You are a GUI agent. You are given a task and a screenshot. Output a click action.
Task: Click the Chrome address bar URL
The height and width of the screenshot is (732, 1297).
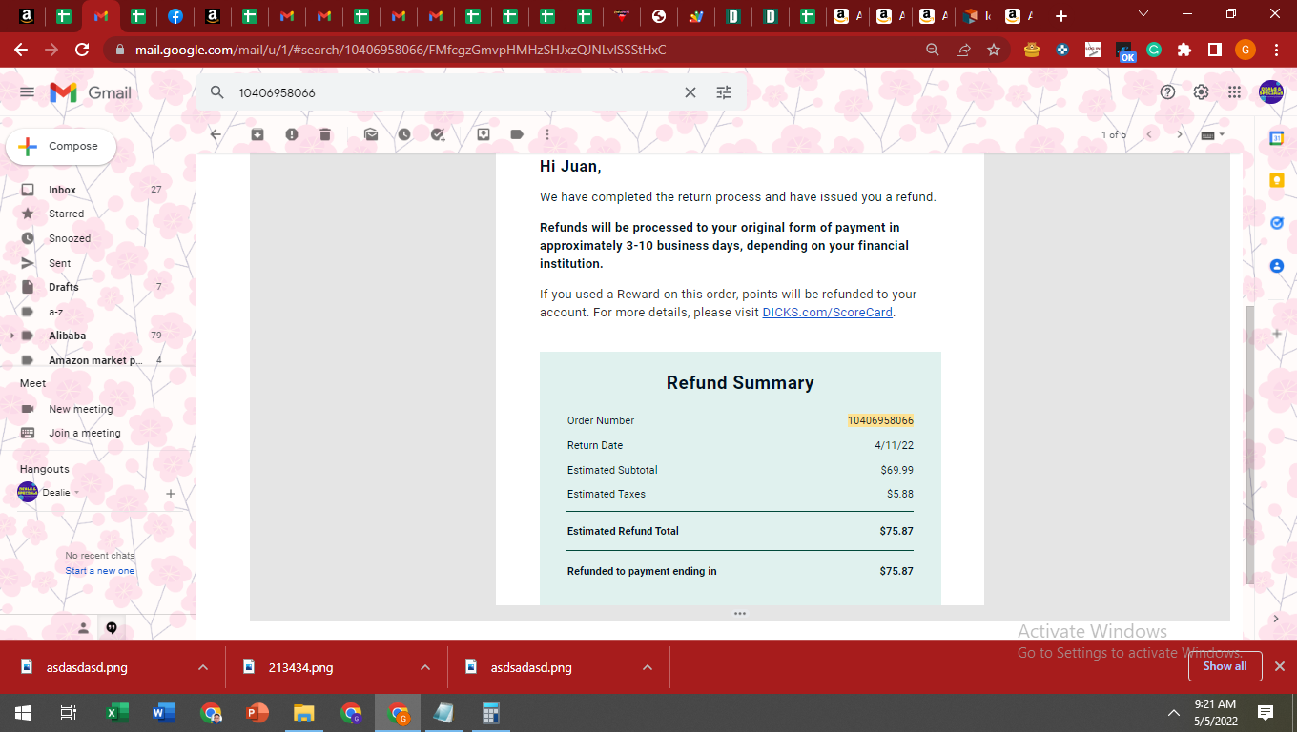(401, 50)
